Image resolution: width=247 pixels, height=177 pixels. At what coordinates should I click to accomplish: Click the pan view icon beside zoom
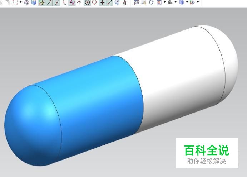[x=144, y=2]
